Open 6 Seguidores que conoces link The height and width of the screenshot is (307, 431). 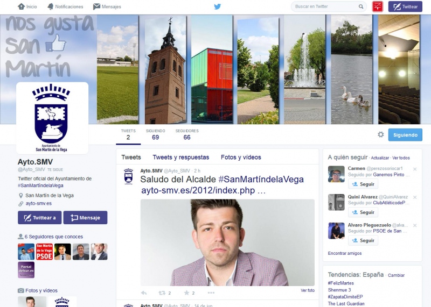coord(53,237)
